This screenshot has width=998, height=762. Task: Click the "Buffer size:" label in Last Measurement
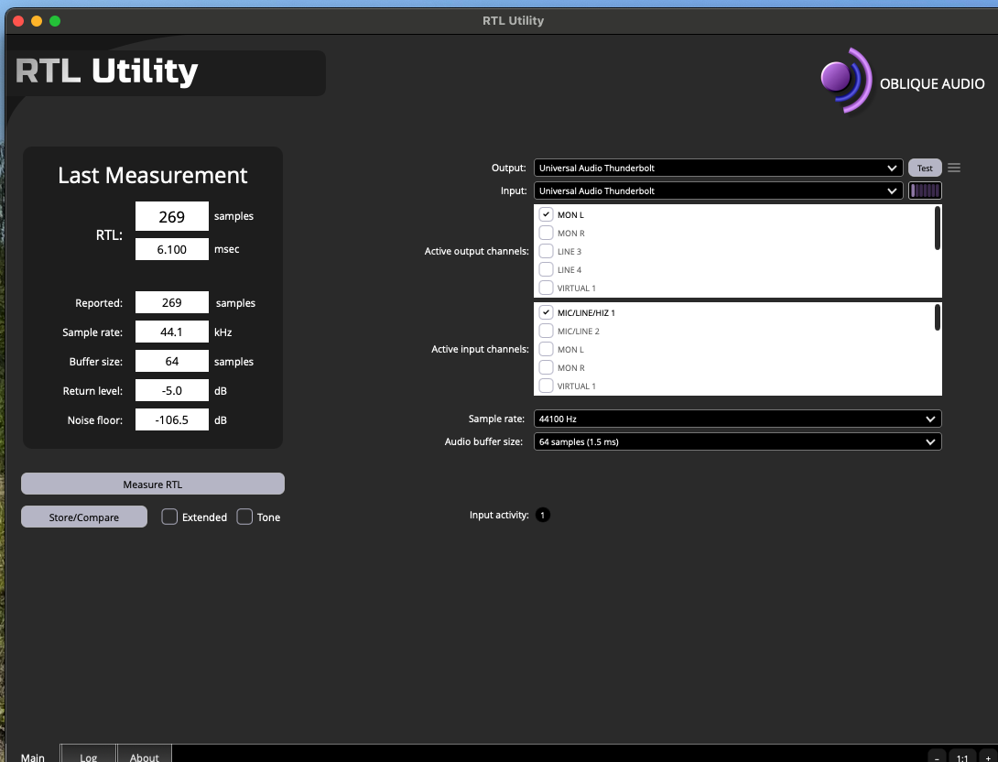[x=96, y=362]
